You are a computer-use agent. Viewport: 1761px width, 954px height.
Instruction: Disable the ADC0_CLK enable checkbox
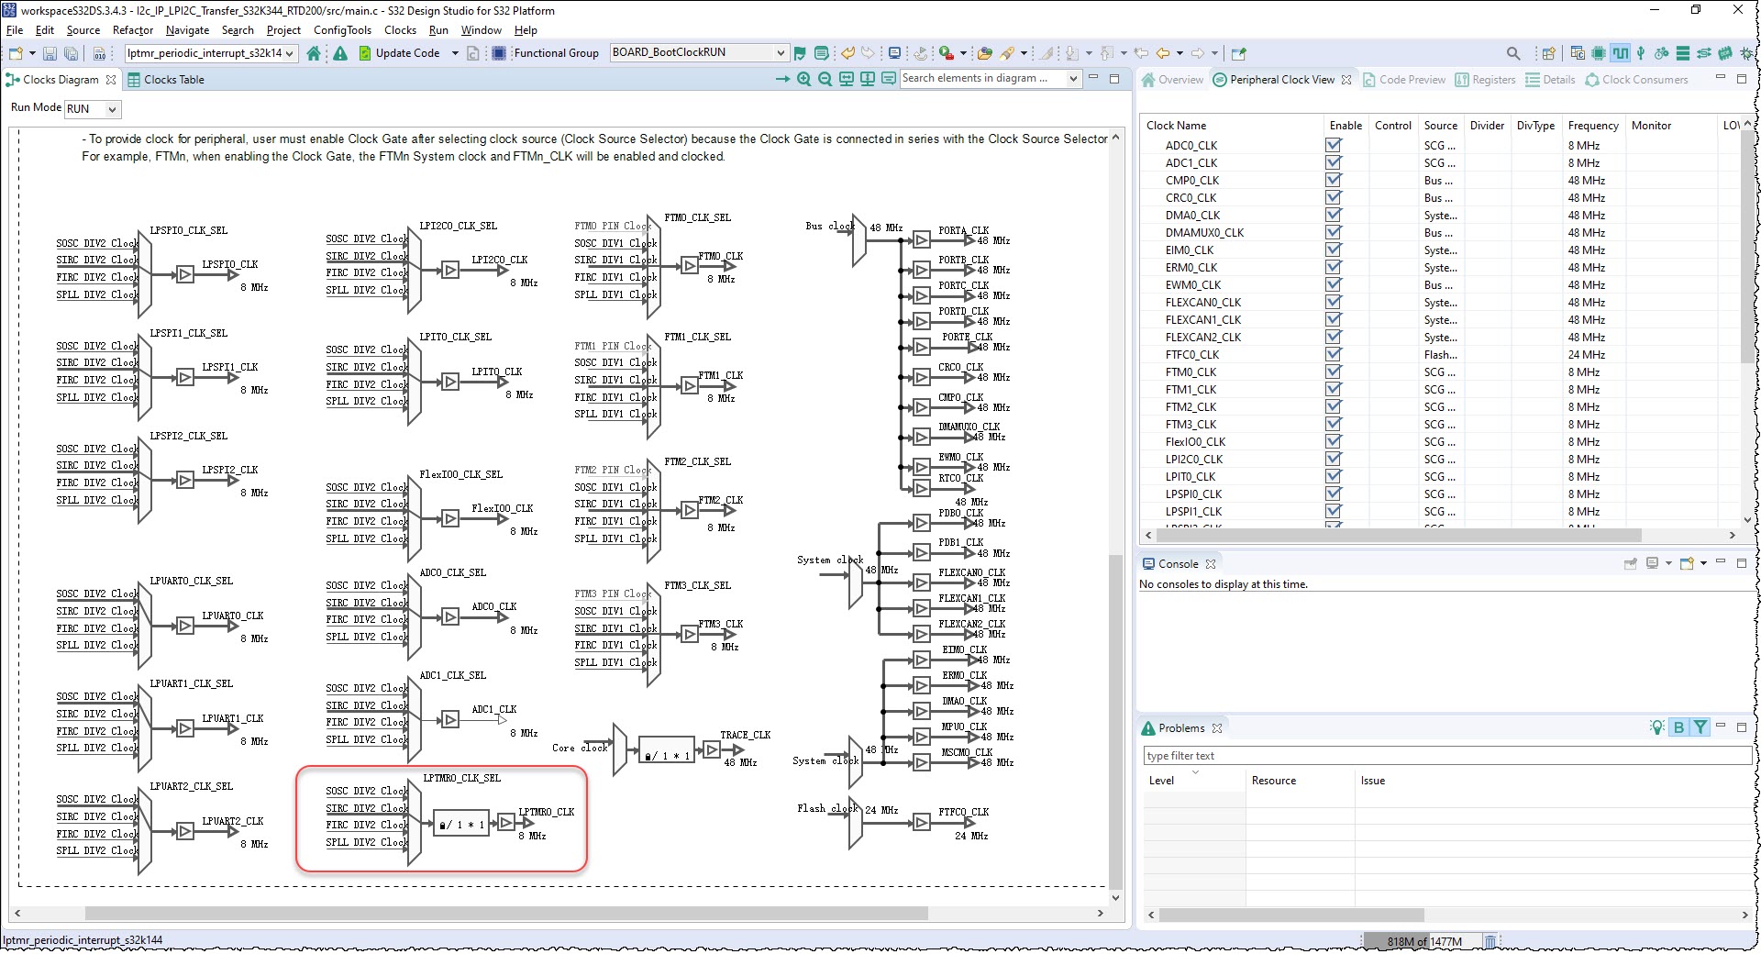point(1333,145)
